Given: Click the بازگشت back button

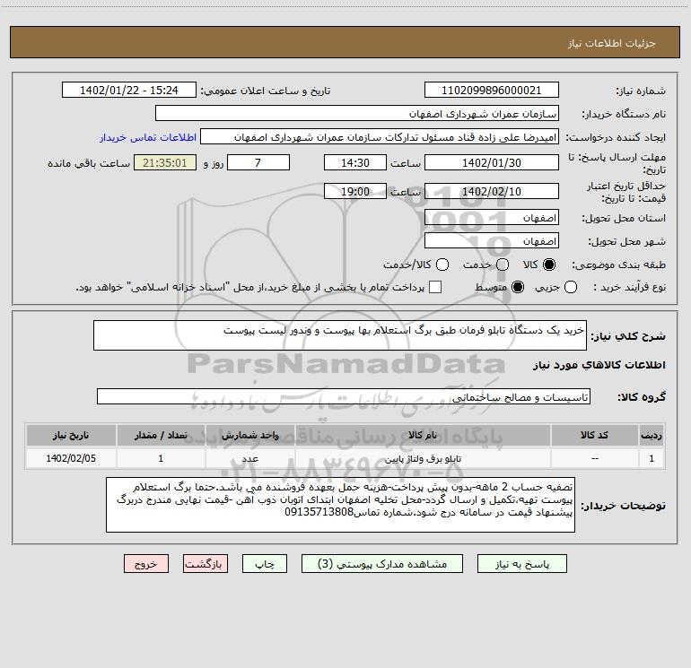Looking at the screenshot, I should [x=206, y=564].
